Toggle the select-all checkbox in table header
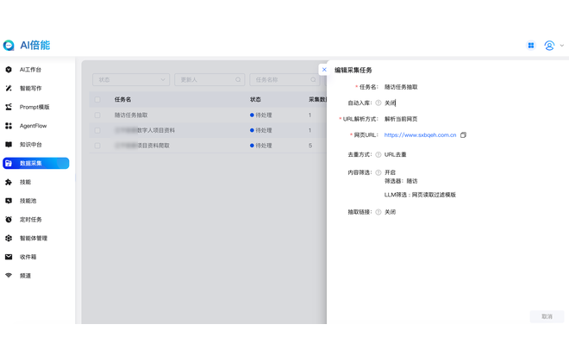Screen dimensions: 569x362 97,99
